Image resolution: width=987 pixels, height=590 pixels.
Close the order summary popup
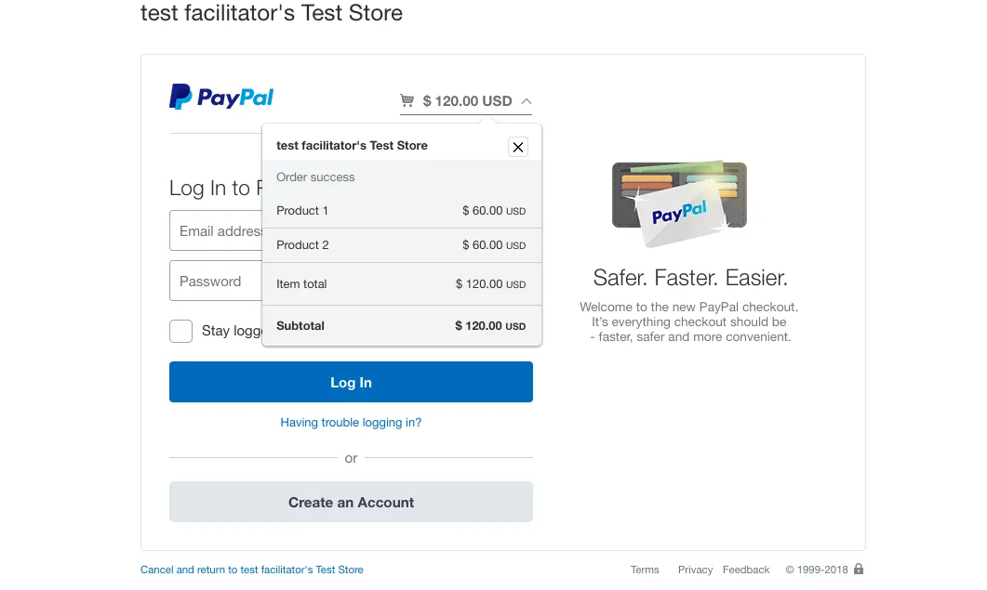point(518,147)
